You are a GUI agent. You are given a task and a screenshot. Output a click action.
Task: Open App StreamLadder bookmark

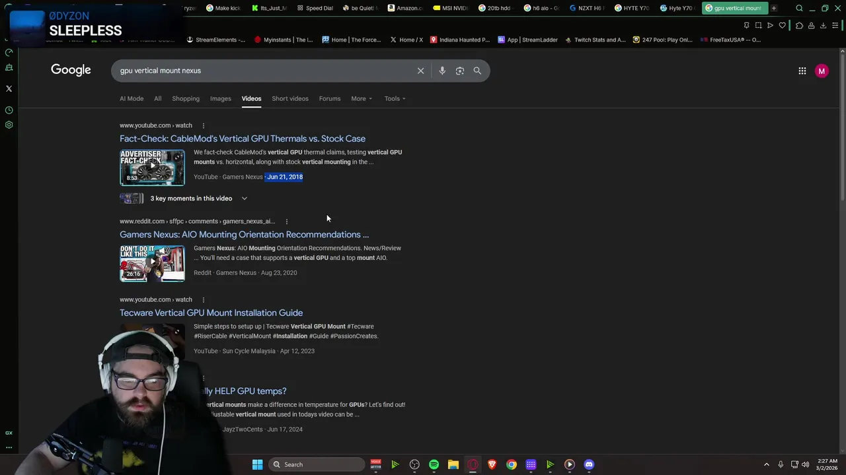(x=527, y=40)
